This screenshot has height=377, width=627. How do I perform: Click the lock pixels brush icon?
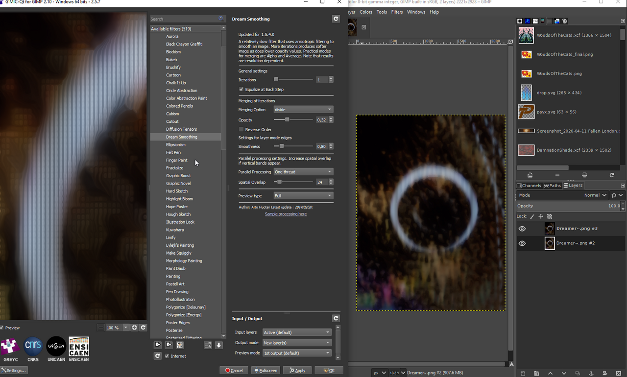coord(532,216)
